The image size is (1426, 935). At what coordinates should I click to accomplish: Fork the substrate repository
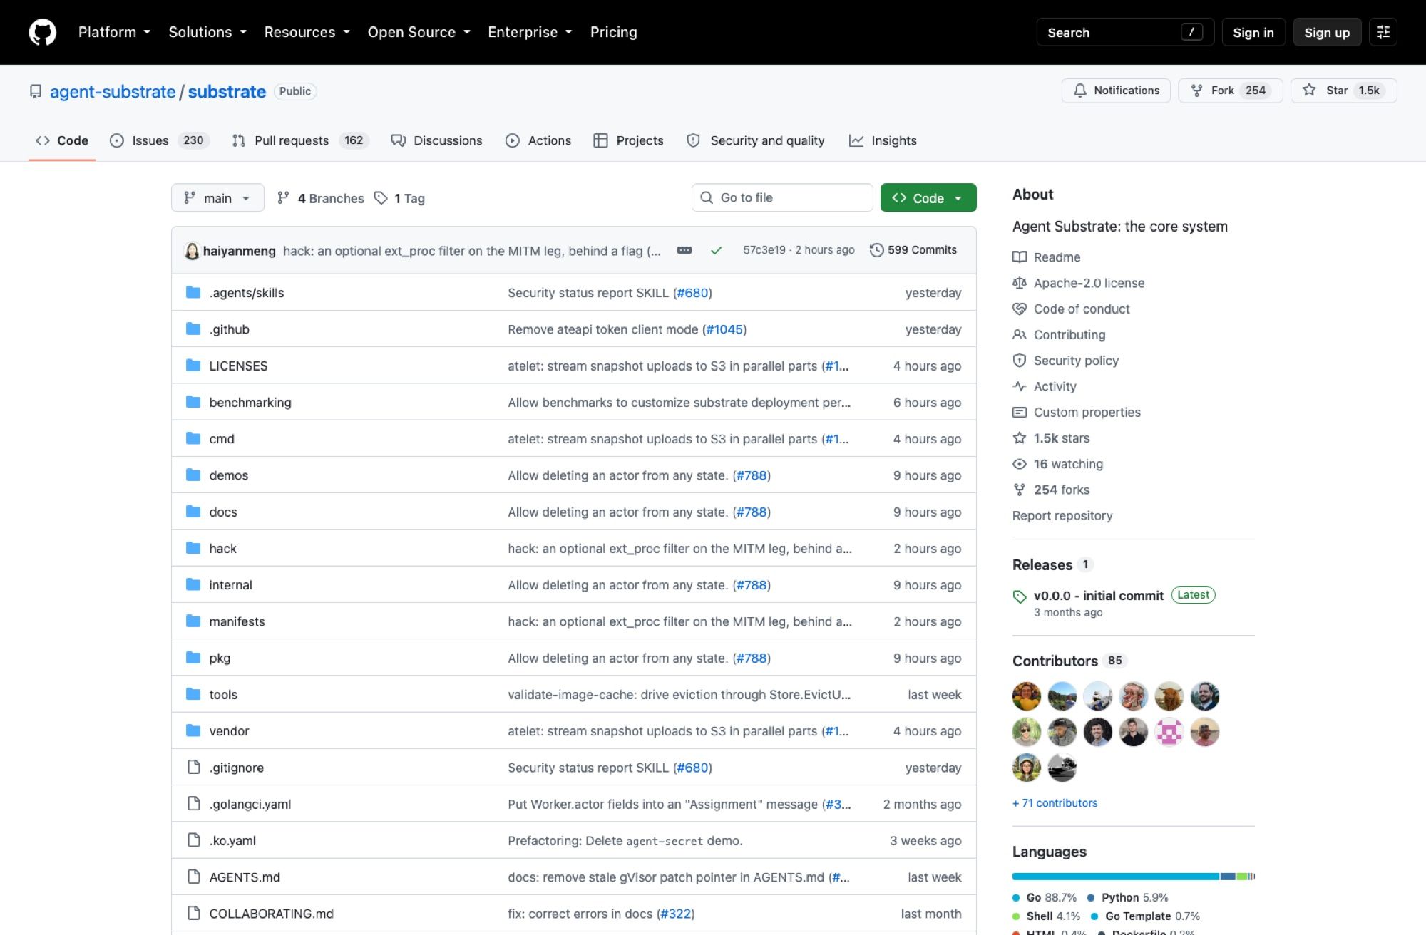1231,91
